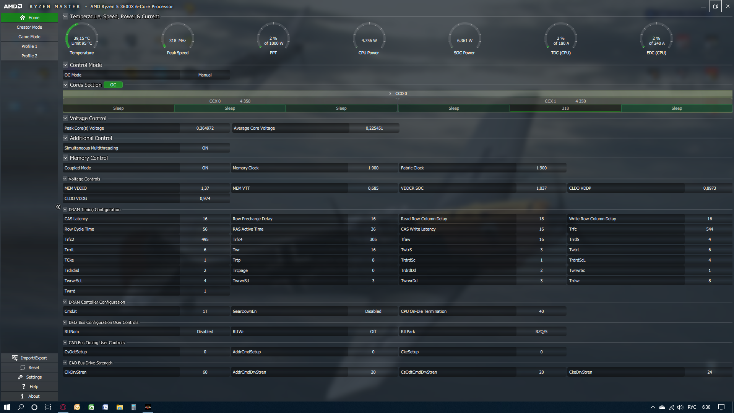
Task: Select the Game Mode button
Action: tap(29, 37)
